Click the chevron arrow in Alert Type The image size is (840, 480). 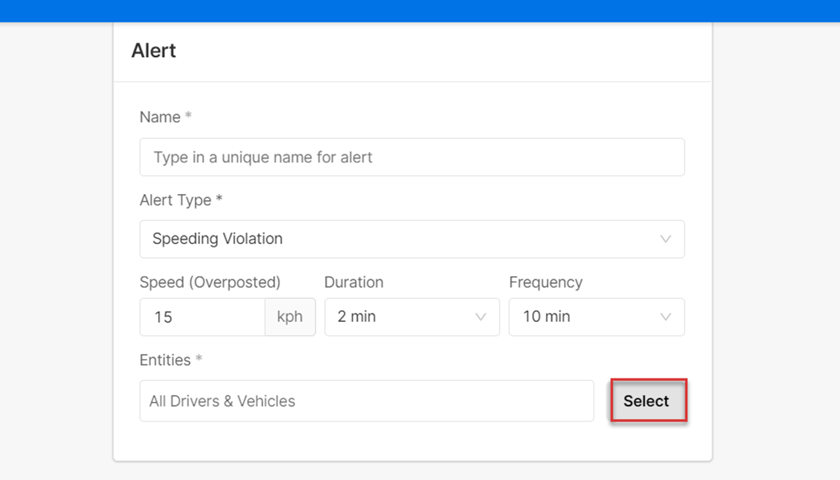coord(665,239)
